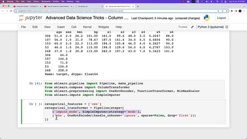Click the volume icon in the menu bar

coord(207,2)
